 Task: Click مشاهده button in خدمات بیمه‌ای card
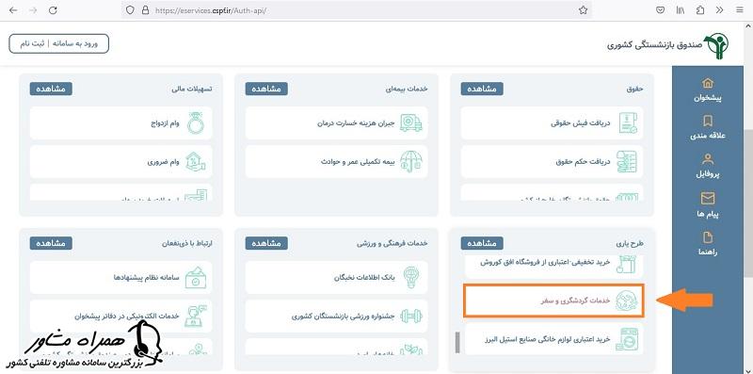pos(266,89)
